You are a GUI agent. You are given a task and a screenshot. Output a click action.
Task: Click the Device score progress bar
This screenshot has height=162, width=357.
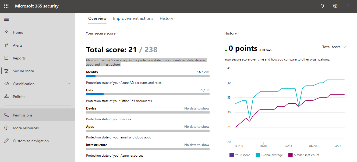148,113
